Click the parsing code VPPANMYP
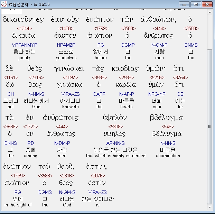This screenshot has height=214, width=215. [25, 45]
